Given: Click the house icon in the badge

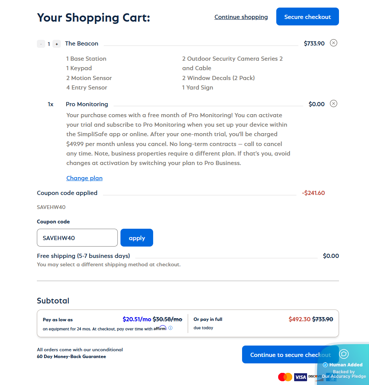Looking at the screenshot, I should [x=344, y=354].
